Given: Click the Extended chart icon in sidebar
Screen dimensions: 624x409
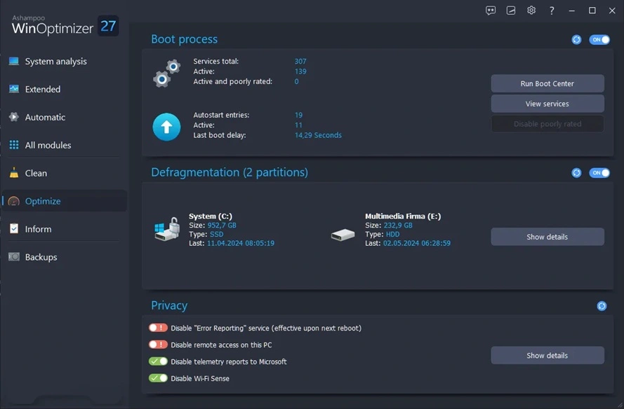Looking at the screenshot, I should 14,89.
